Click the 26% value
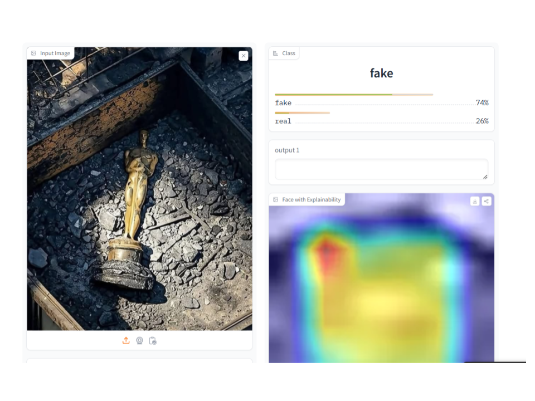The image size is (535, 401). coord(482,121)
